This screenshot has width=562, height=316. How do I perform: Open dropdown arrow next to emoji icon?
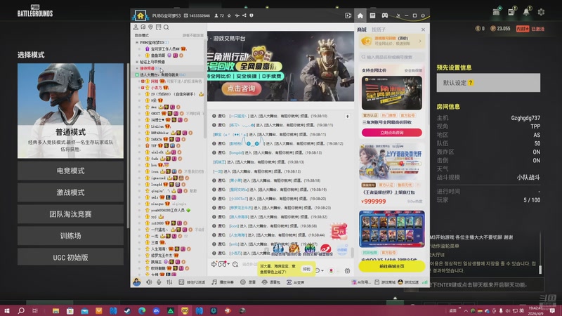(322, 271)
